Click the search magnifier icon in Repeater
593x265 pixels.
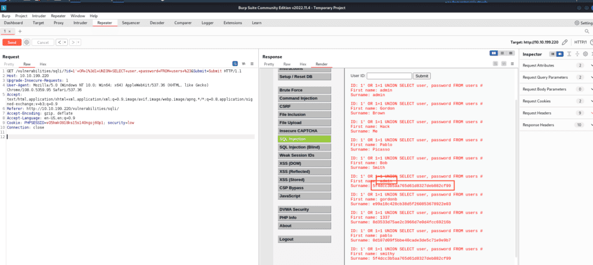tap(587, 31)
